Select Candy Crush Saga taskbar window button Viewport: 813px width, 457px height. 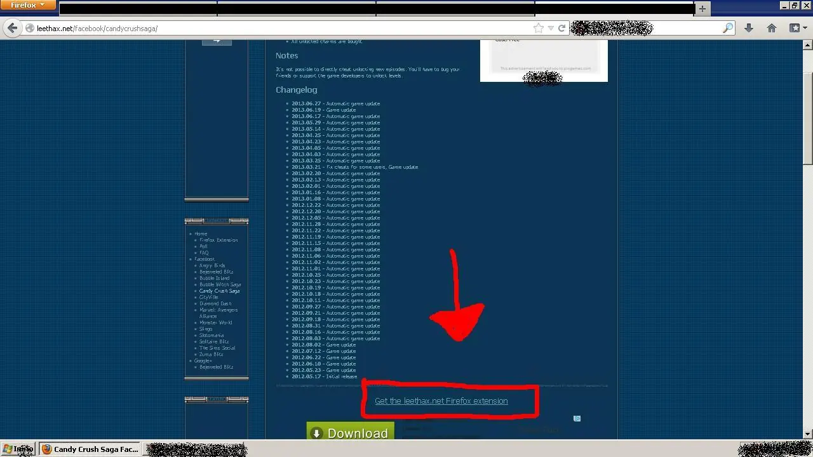click(x=90, y=449)
